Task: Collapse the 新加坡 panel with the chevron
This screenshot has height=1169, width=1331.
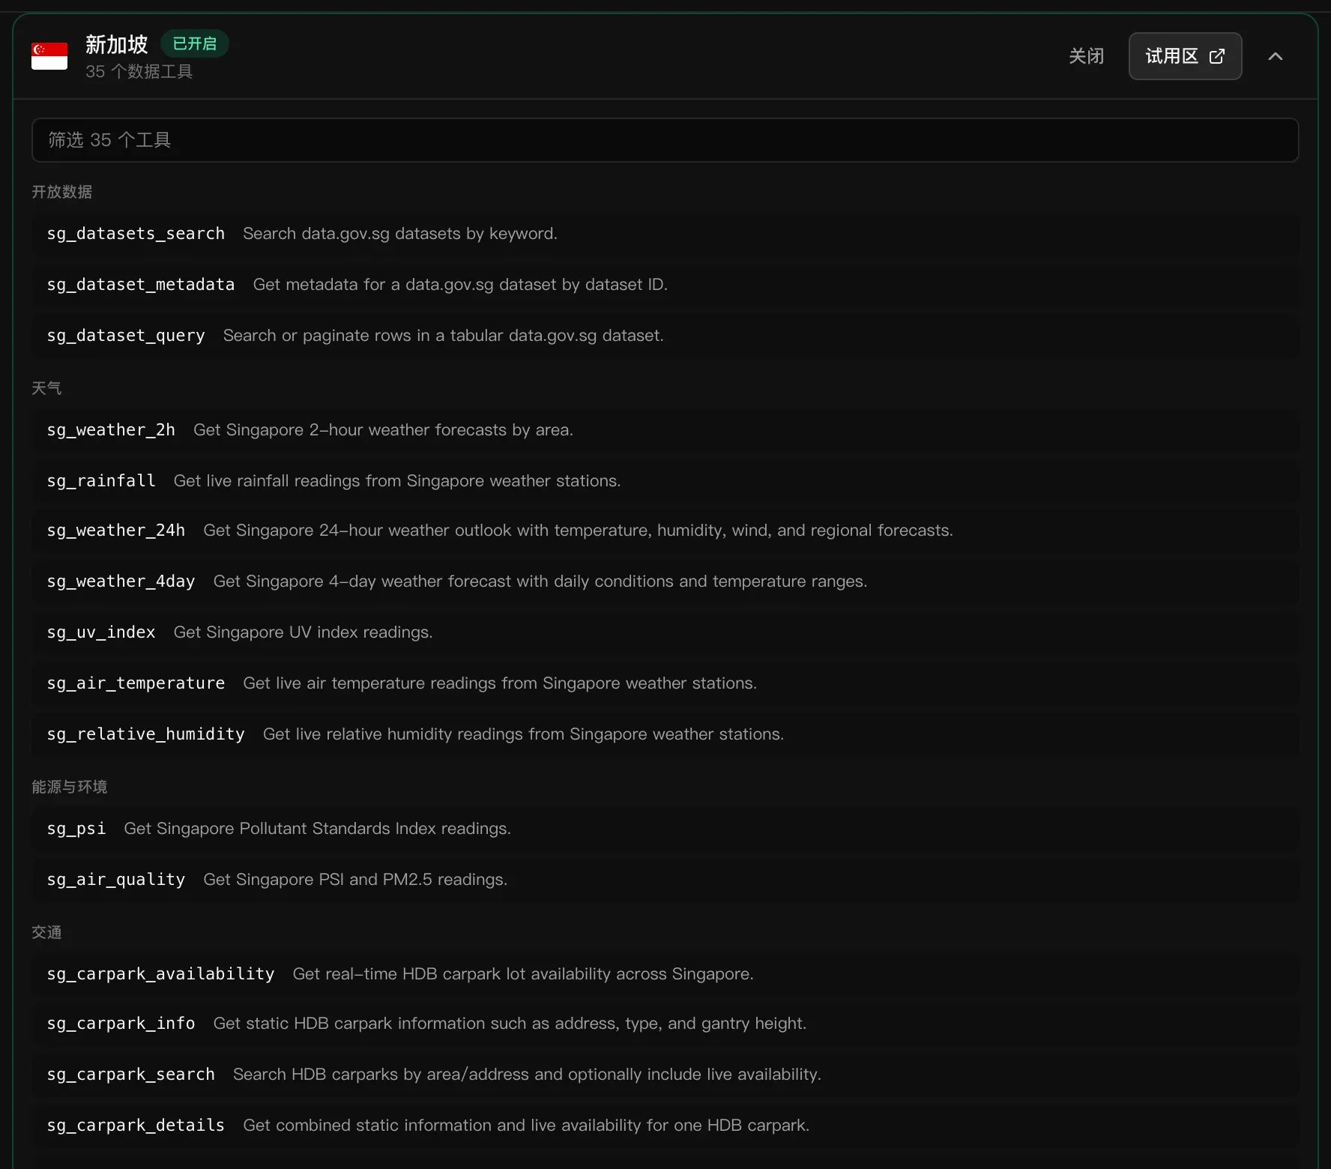Action: point(1276,56)
